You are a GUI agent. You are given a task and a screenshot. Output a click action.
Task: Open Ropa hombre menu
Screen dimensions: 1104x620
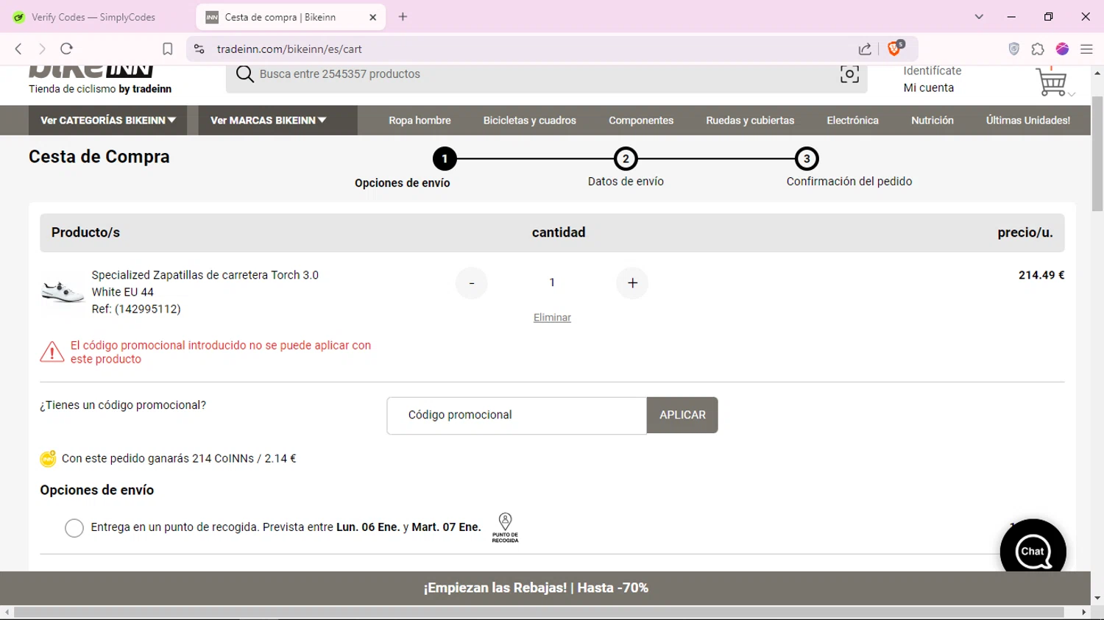coord(420,121)
